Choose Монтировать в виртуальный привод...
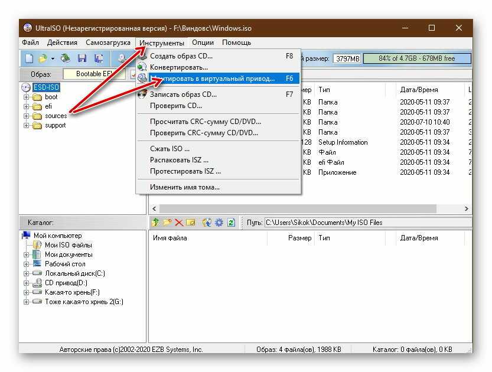The image size is (492, 372). (219, 78)
